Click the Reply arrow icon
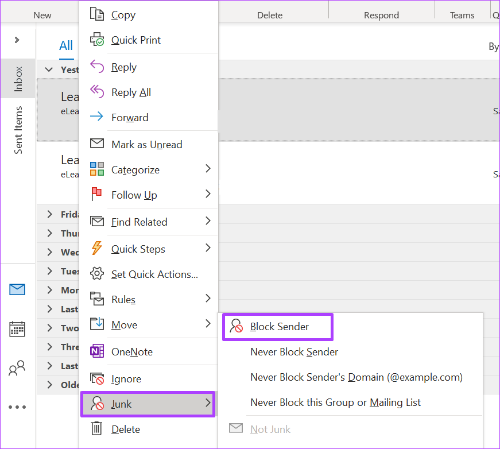Screen dimensions: 500x449 point(96,67)
